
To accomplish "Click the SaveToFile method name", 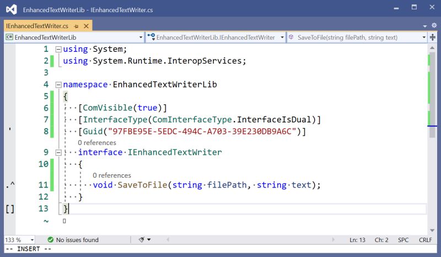I will point(142,185).
